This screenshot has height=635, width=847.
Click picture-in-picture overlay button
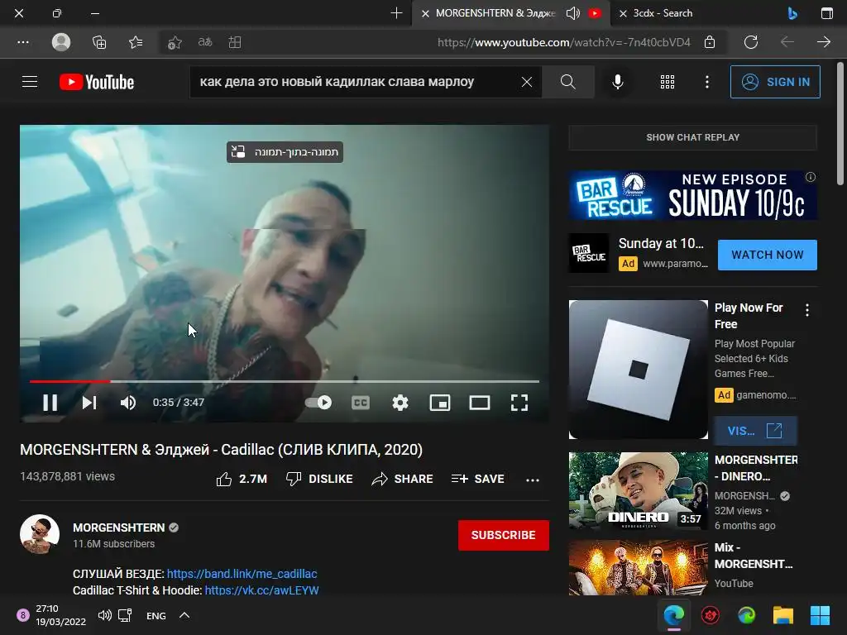(x=285, y=152)
